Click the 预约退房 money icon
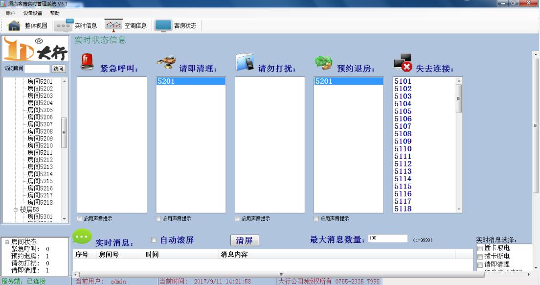 coord(323,63)
